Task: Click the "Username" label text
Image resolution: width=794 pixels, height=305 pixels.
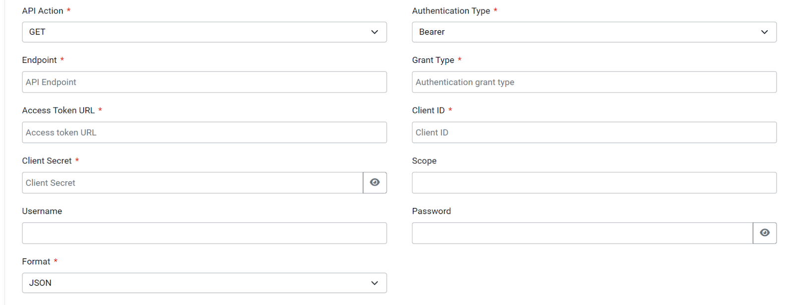Action: point(42,211)
